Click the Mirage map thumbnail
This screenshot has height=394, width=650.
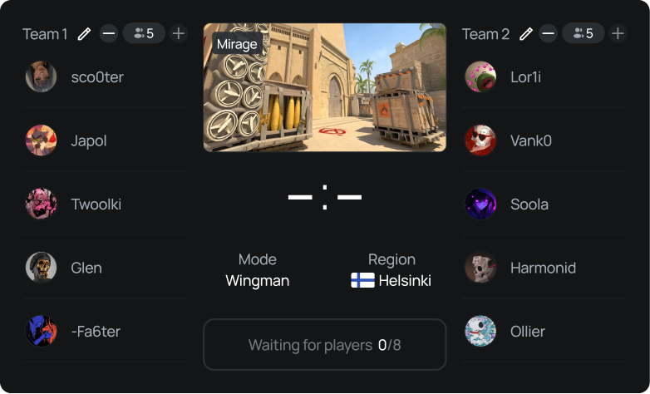pos(325,87)
